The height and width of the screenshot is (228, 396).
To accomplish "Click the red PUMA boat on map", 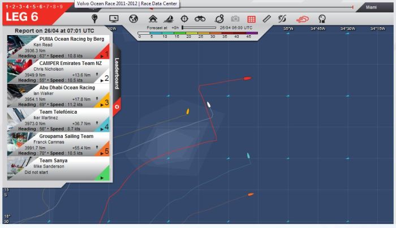I will (247, 78).
